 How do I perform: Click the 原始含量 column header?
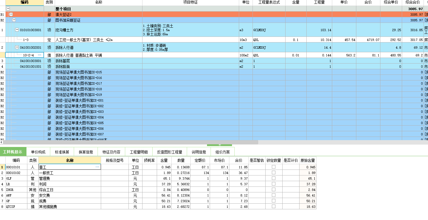(x=308, y=160)
